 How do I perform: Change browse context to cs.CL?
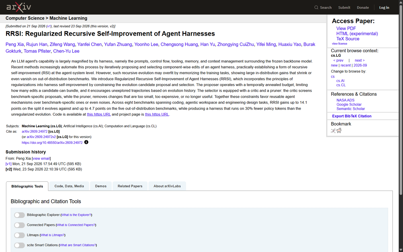[x=341, y=85]
